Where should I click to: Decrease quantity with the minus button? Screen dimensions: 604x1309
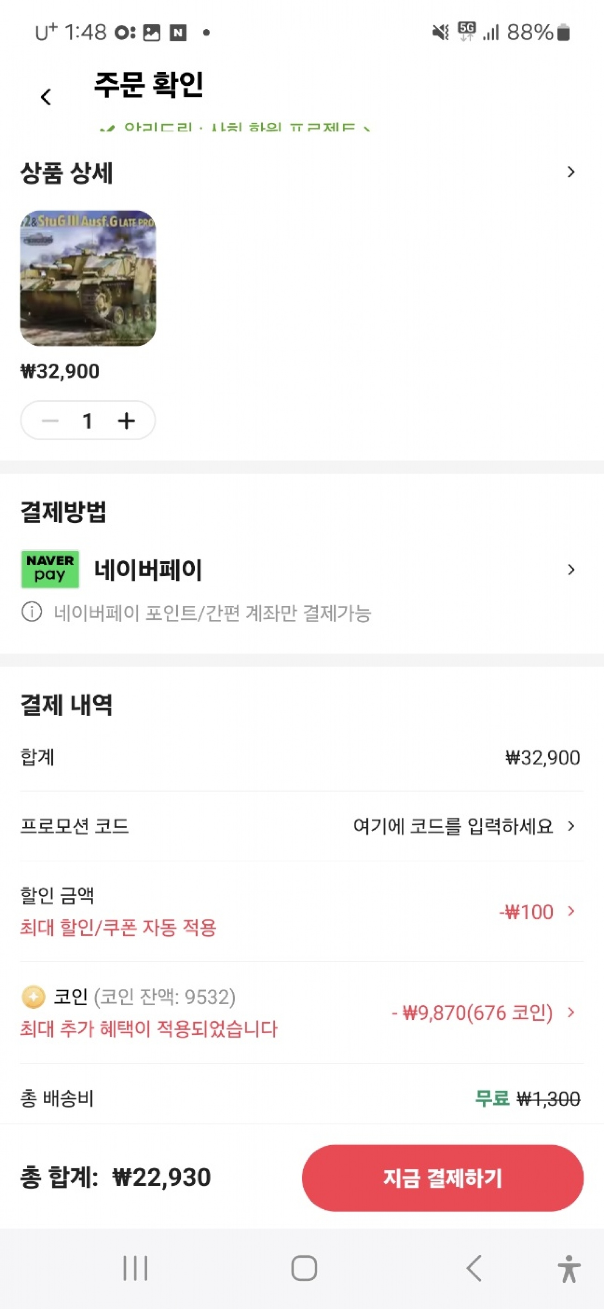50,421
